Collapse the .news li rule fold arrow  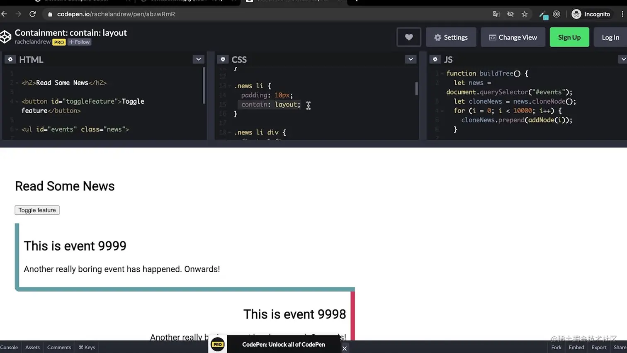coord(229,86)
